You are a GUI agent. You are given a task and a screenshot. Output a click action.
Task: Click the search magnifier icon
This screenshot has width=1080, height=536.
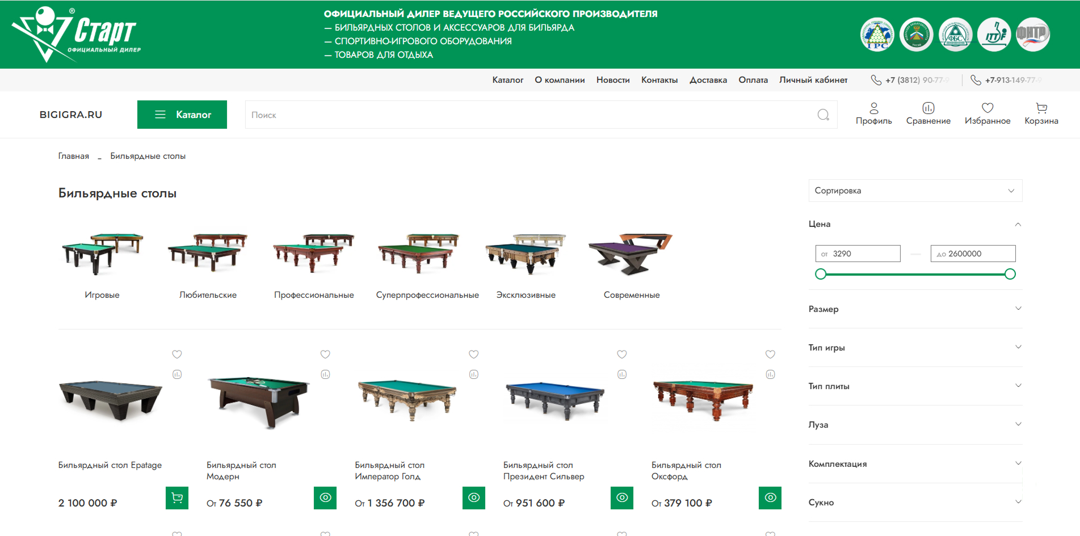pyautogui.click(x=823, y=115)
